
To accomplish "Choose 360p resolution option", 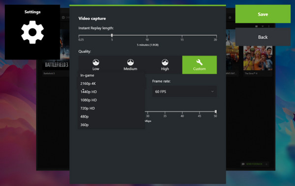I will pyautogui.click(x=112, y=125).
